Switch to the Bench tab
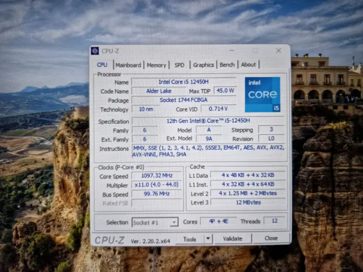This screenshot has width=363, height=272. tap(227, 65)
